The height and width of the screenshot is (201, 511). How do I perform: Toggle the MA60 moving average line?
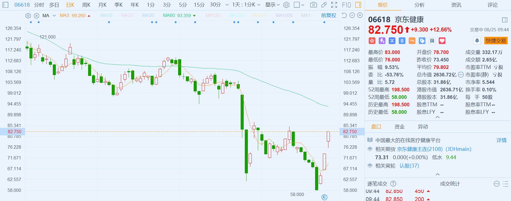pos(177,16)
